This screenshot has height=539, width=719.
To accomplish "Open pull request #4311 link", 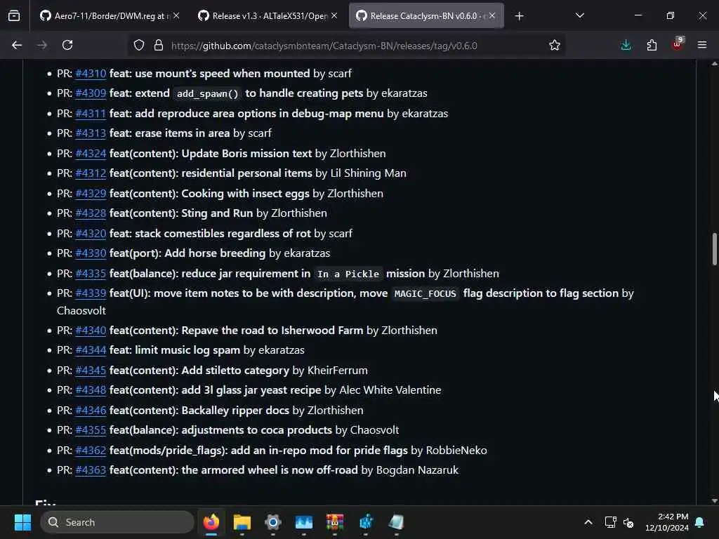I will coord(91,114).
